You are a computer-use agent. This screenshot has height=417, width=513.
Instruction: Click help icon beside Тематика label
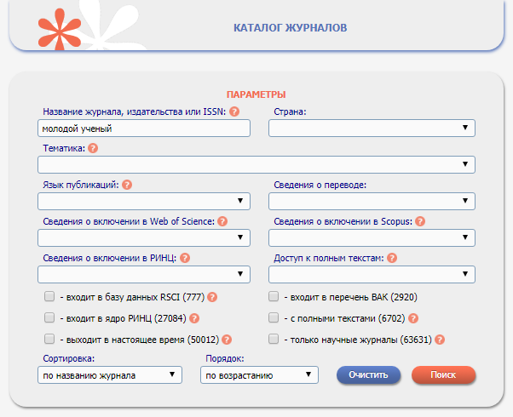tap(93, 148)
